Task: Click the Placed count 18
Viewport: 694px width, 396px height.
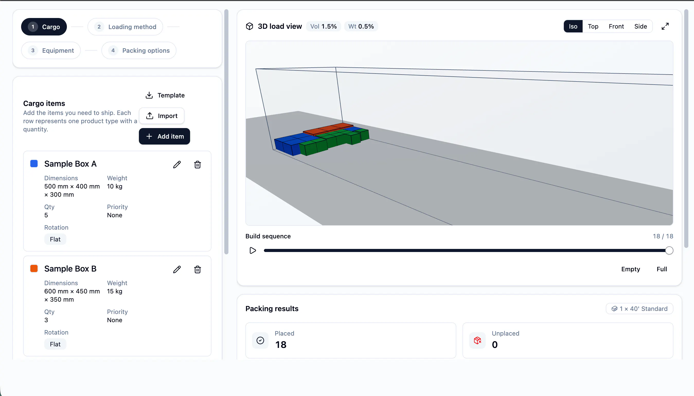Action: pos(281,345)
